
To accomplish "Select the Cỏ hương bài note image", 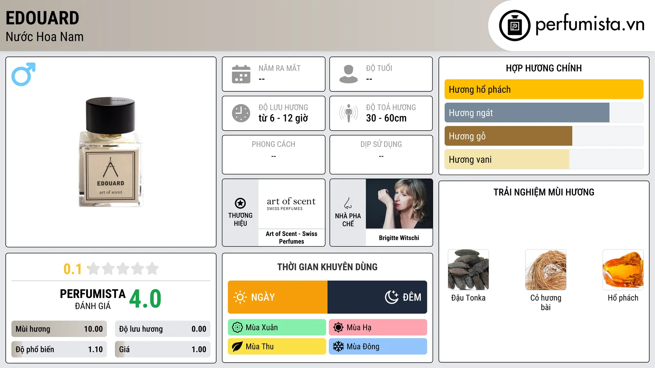I will pyautogui.click(x=546, y=270).
